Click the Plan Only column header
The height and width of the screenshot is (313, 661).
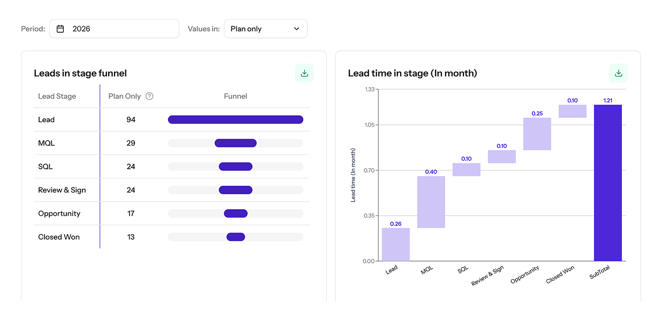pyautogui.click(x=125, y=96)
